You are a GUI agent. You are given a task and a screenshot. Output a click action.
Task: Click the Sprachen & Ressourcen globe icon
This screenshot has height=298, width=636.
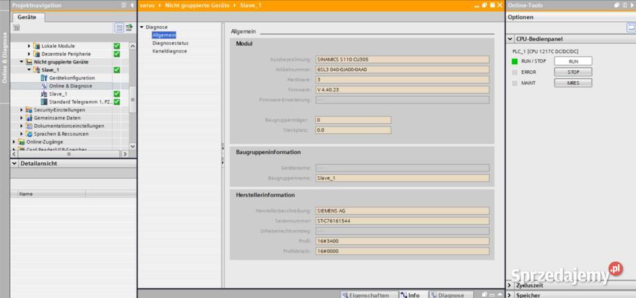point(29,134)
